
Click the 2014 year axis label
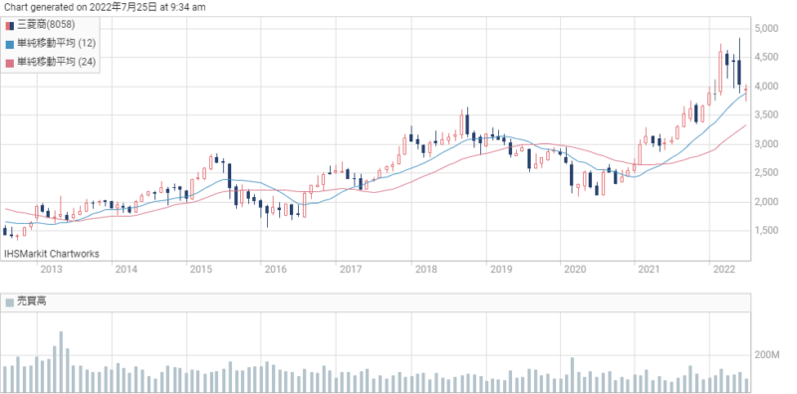tap(126, 270)
